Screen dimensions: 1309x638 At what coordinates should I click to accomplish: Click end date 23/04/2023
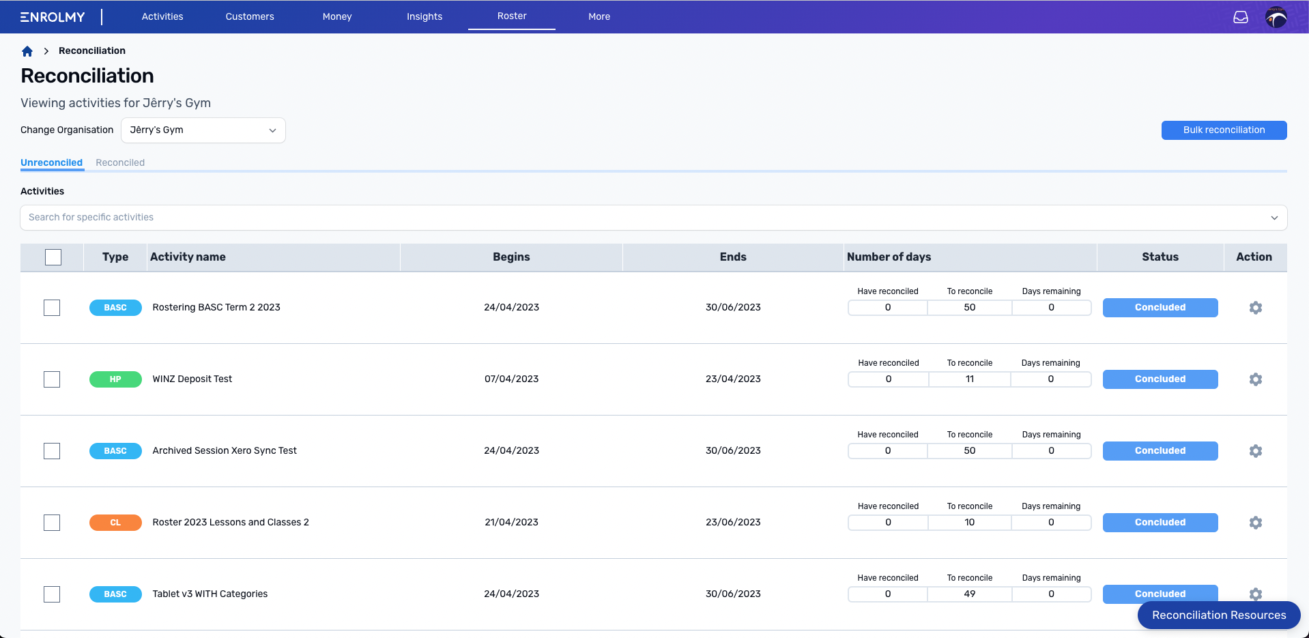click(x=733, y=379)
